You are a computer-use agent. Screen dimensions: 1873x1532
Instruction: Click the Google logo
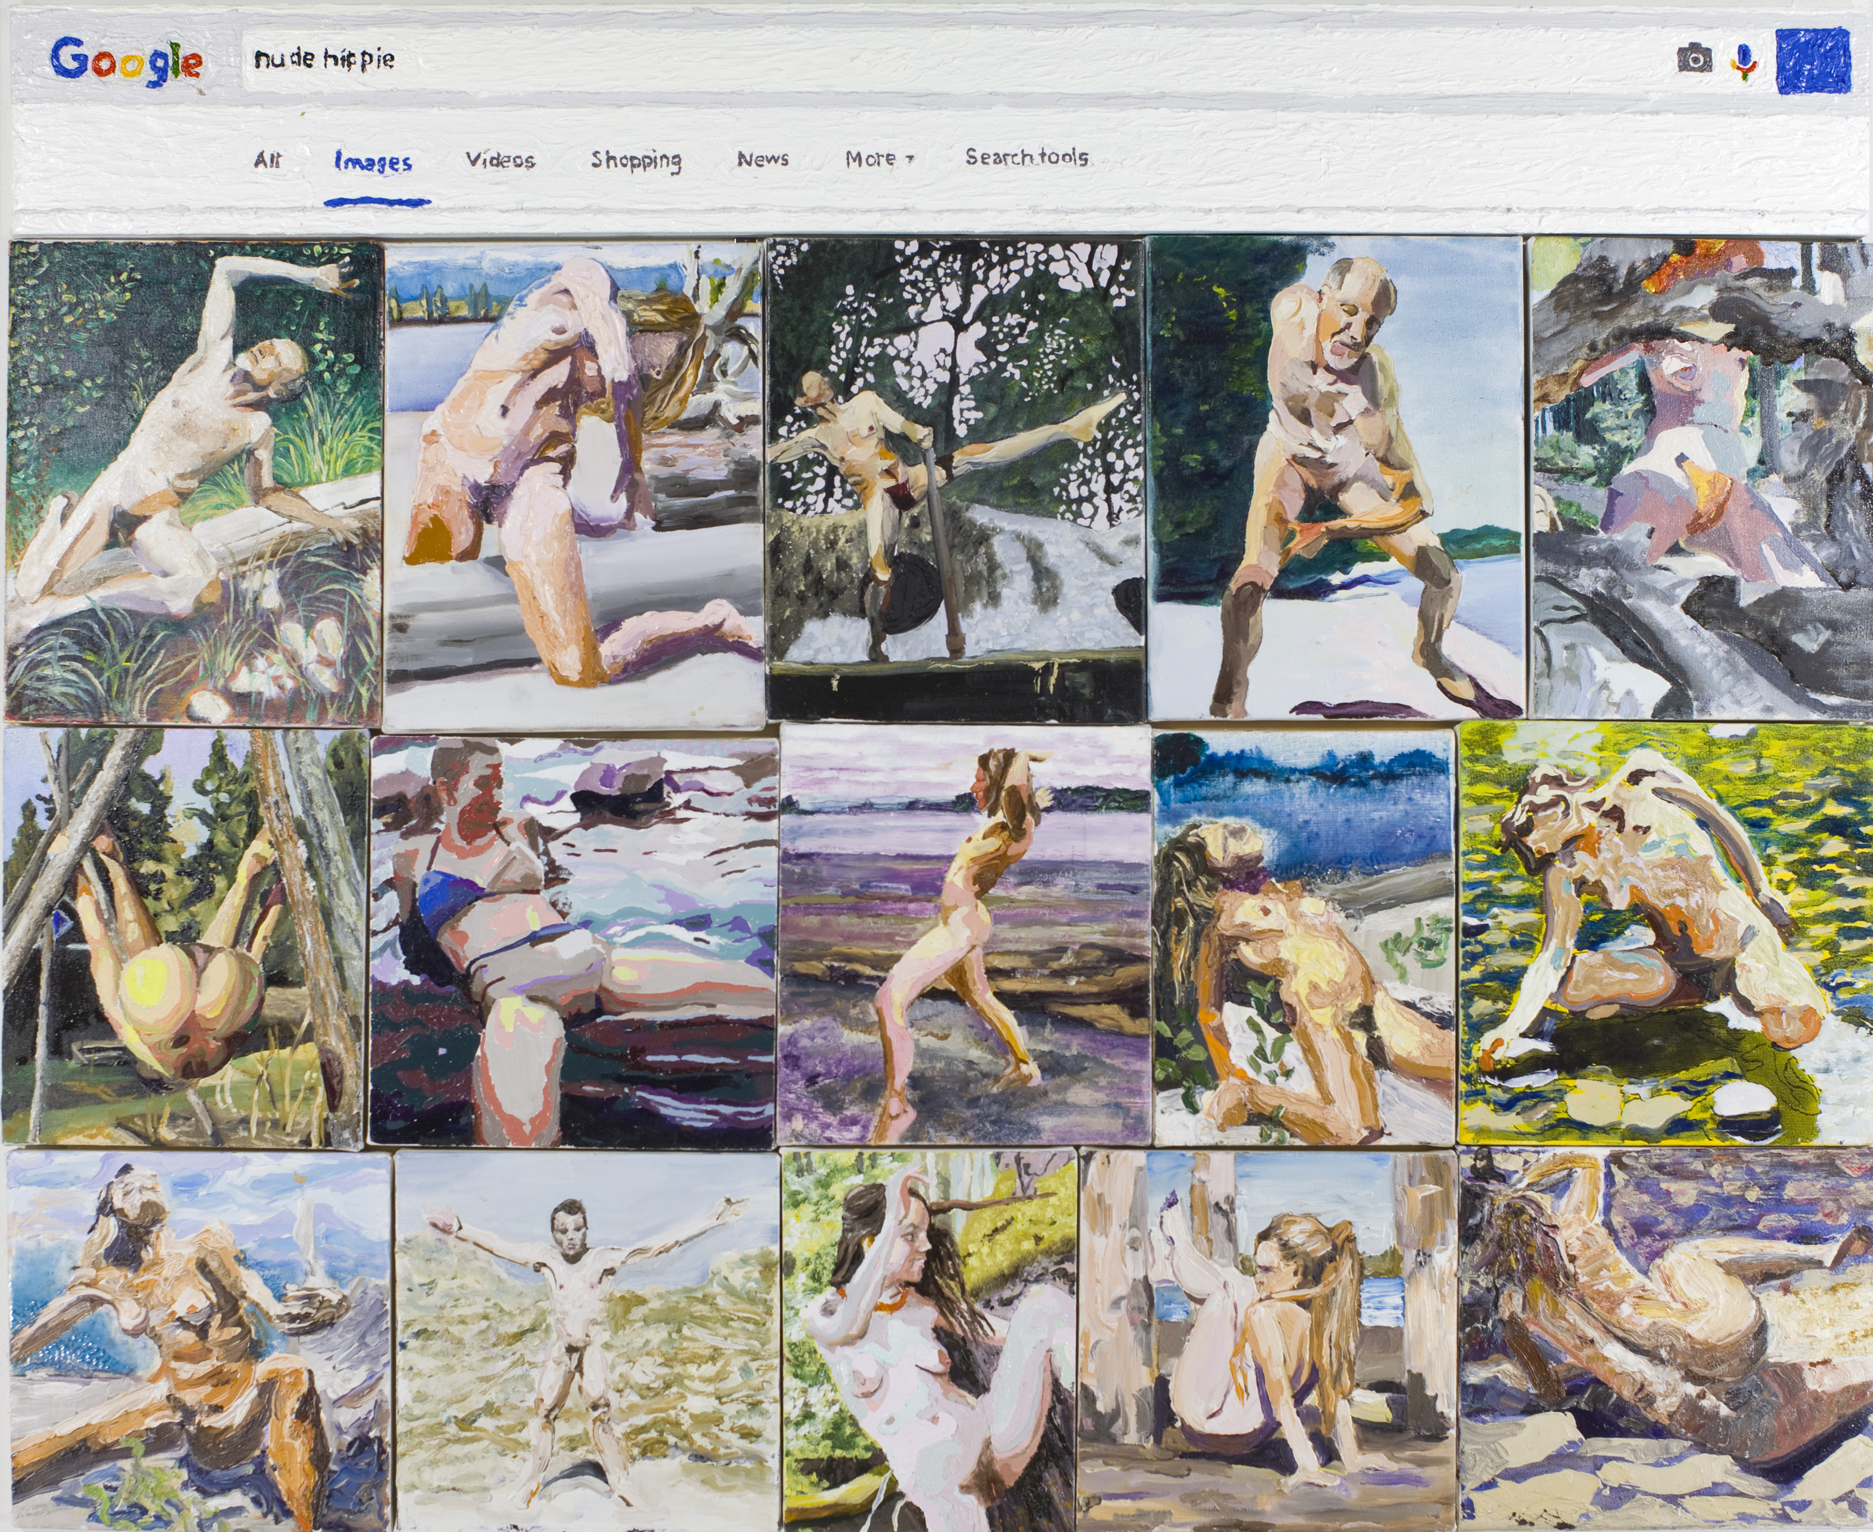[x=126, y=63]
